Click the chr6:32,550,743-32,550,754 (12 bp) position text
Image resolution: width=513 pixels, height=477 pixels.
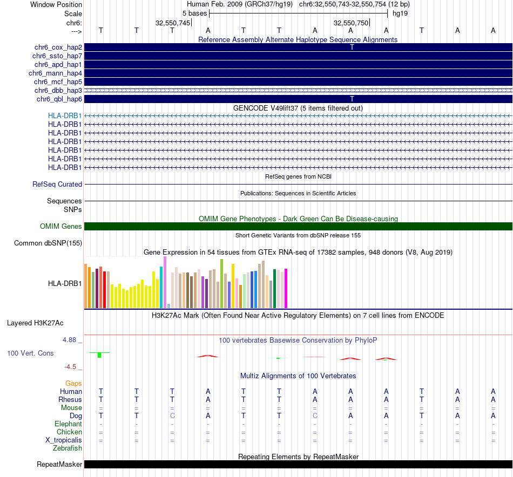(354, 4)
